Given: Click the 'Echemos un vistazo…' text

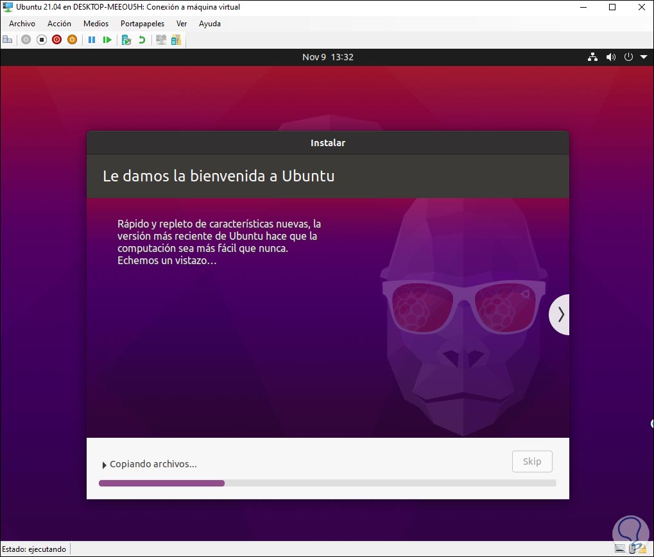Looking at the screenshot, I should (x=167, y=261).
